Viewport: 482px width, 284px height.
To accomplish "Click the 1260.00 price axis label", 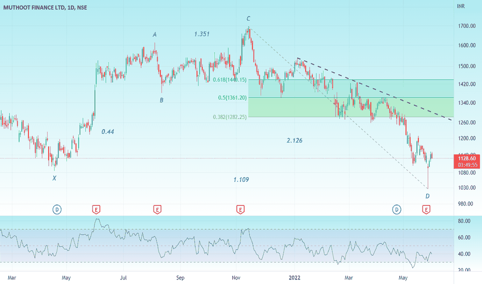I will pyautogui.click(x=466, y=122).
